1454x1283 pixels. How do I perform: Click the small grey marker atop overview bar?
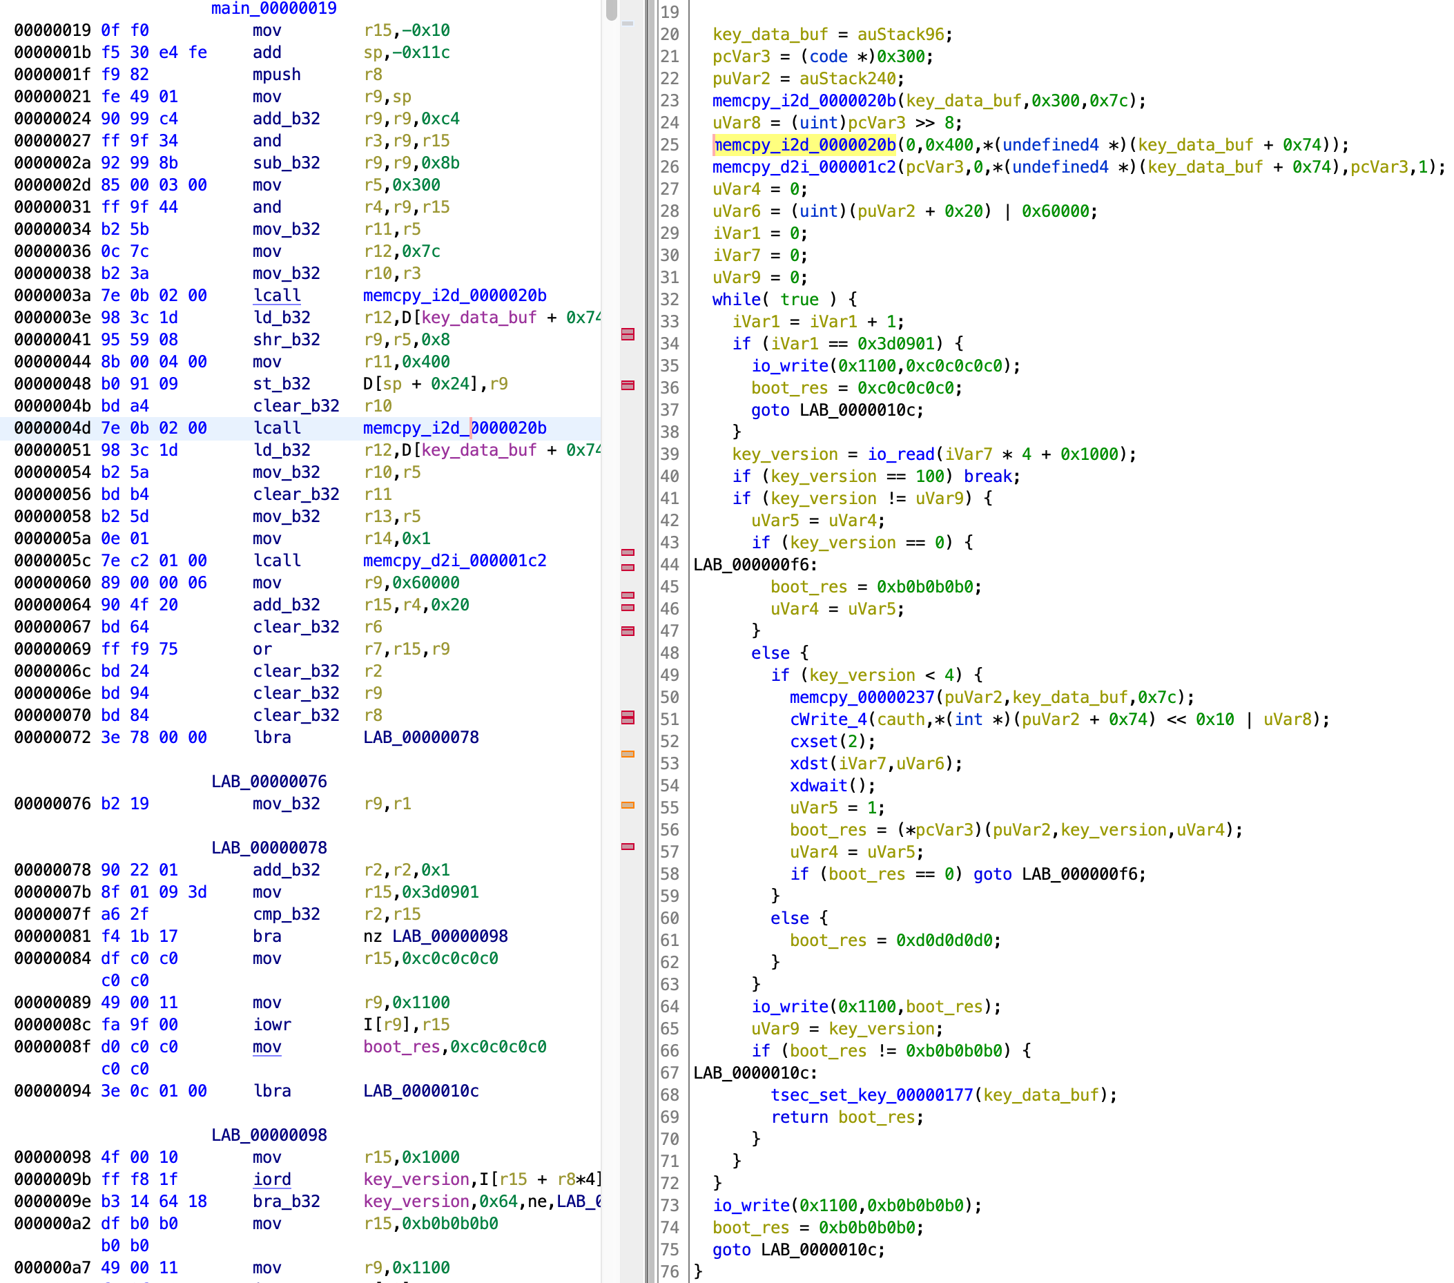tap(628, 23)
